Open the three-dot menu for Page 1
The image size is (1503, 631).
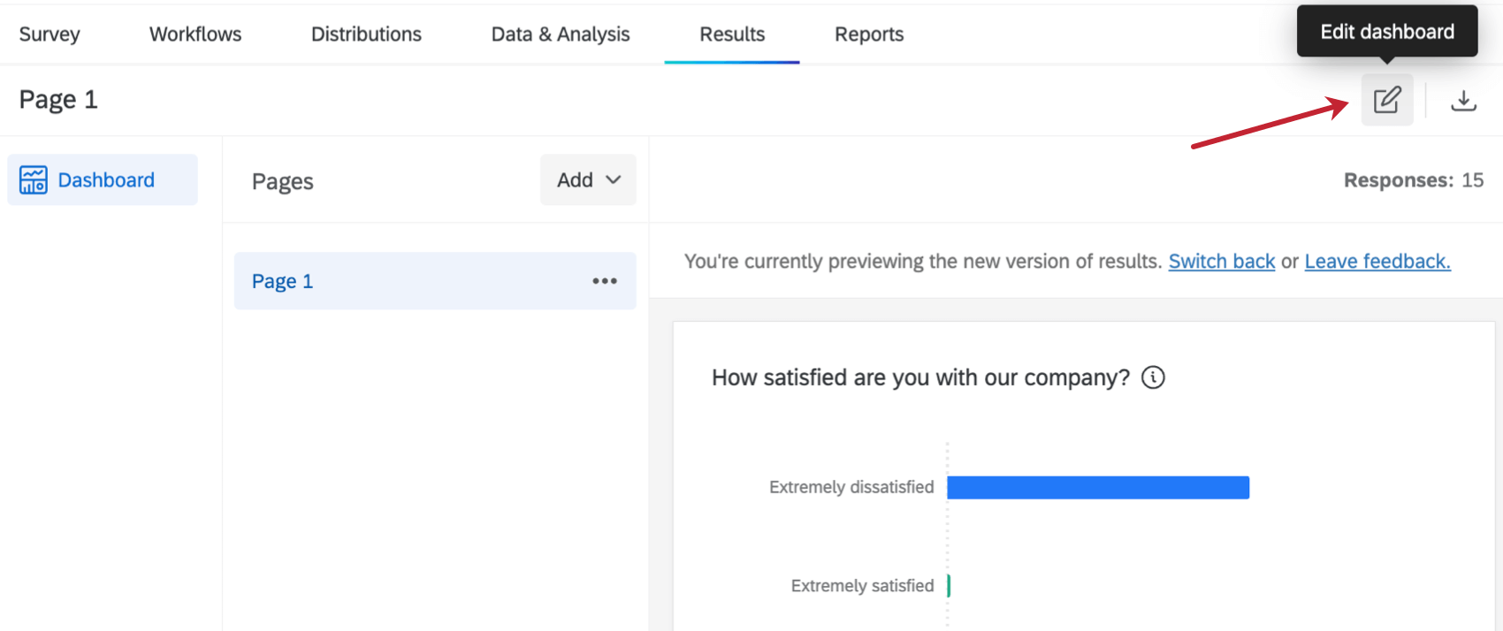point(605,281)
